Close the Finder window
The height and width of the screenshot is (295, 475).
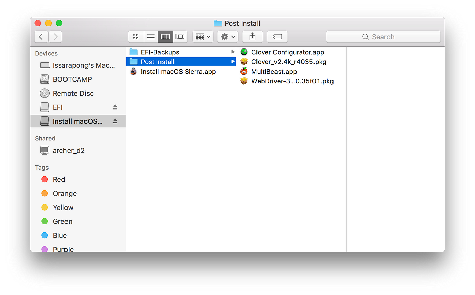coord(38,23)
